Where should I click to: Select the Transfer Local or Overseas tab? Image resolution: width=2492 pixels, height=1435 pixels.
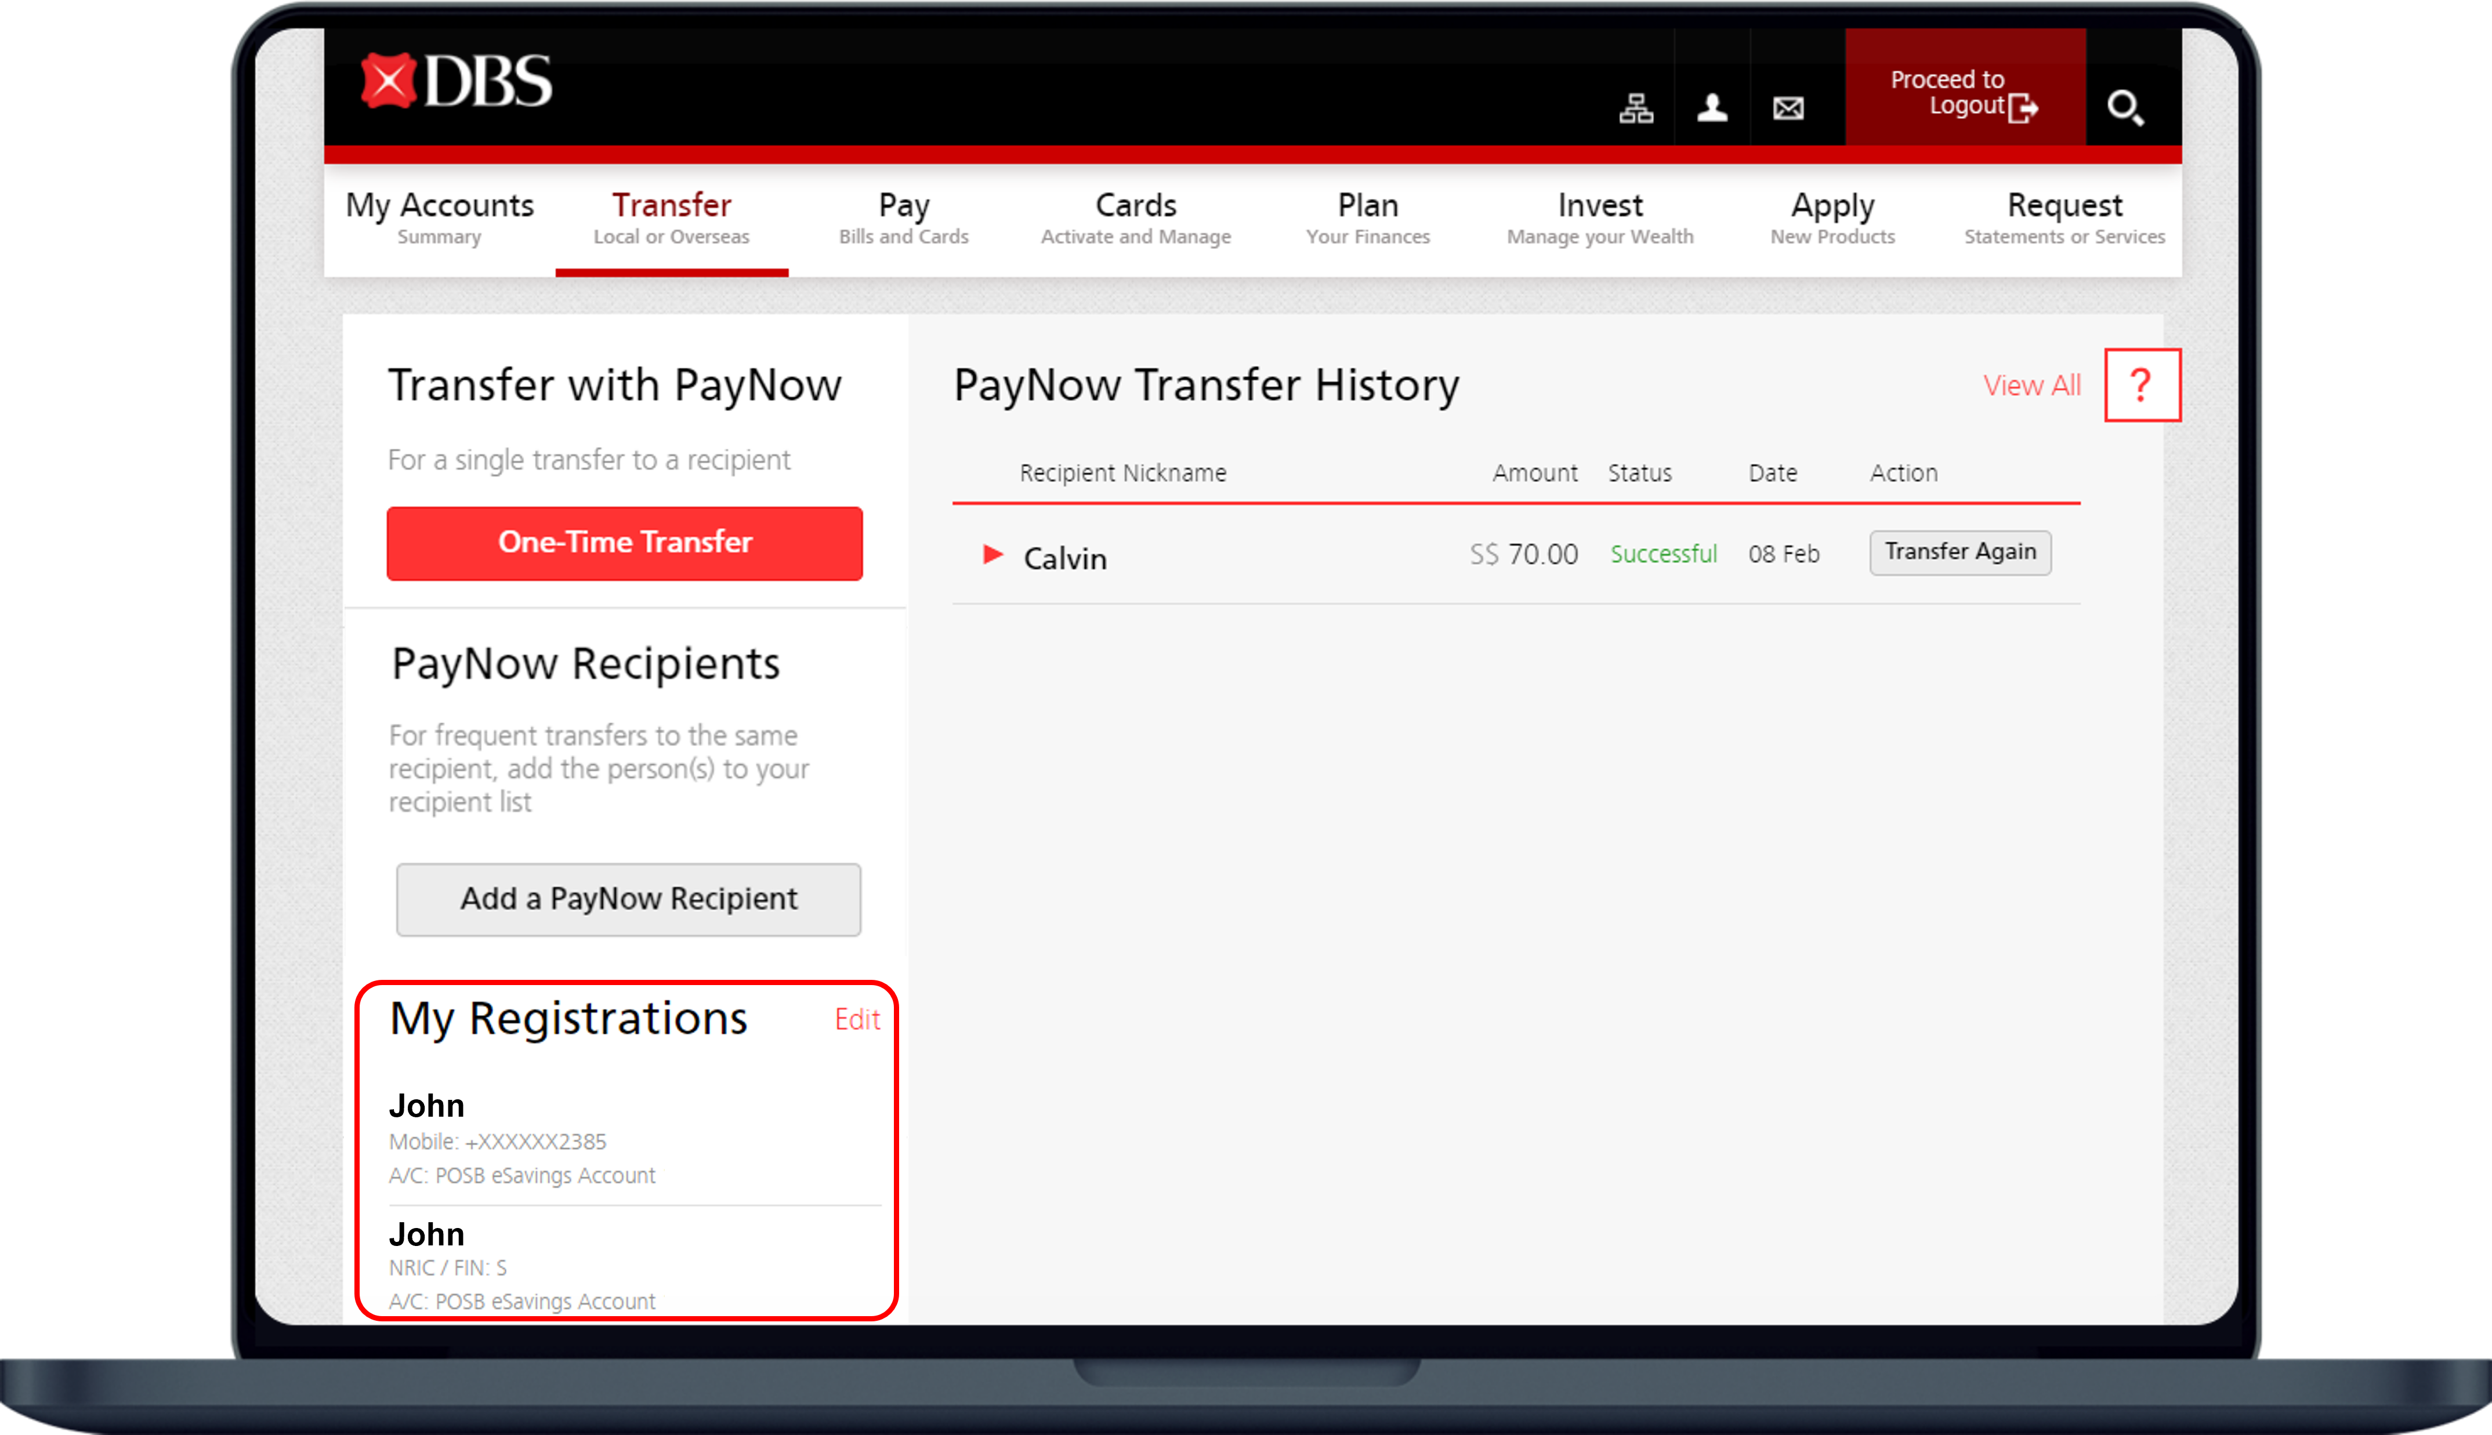pos(671,218)
